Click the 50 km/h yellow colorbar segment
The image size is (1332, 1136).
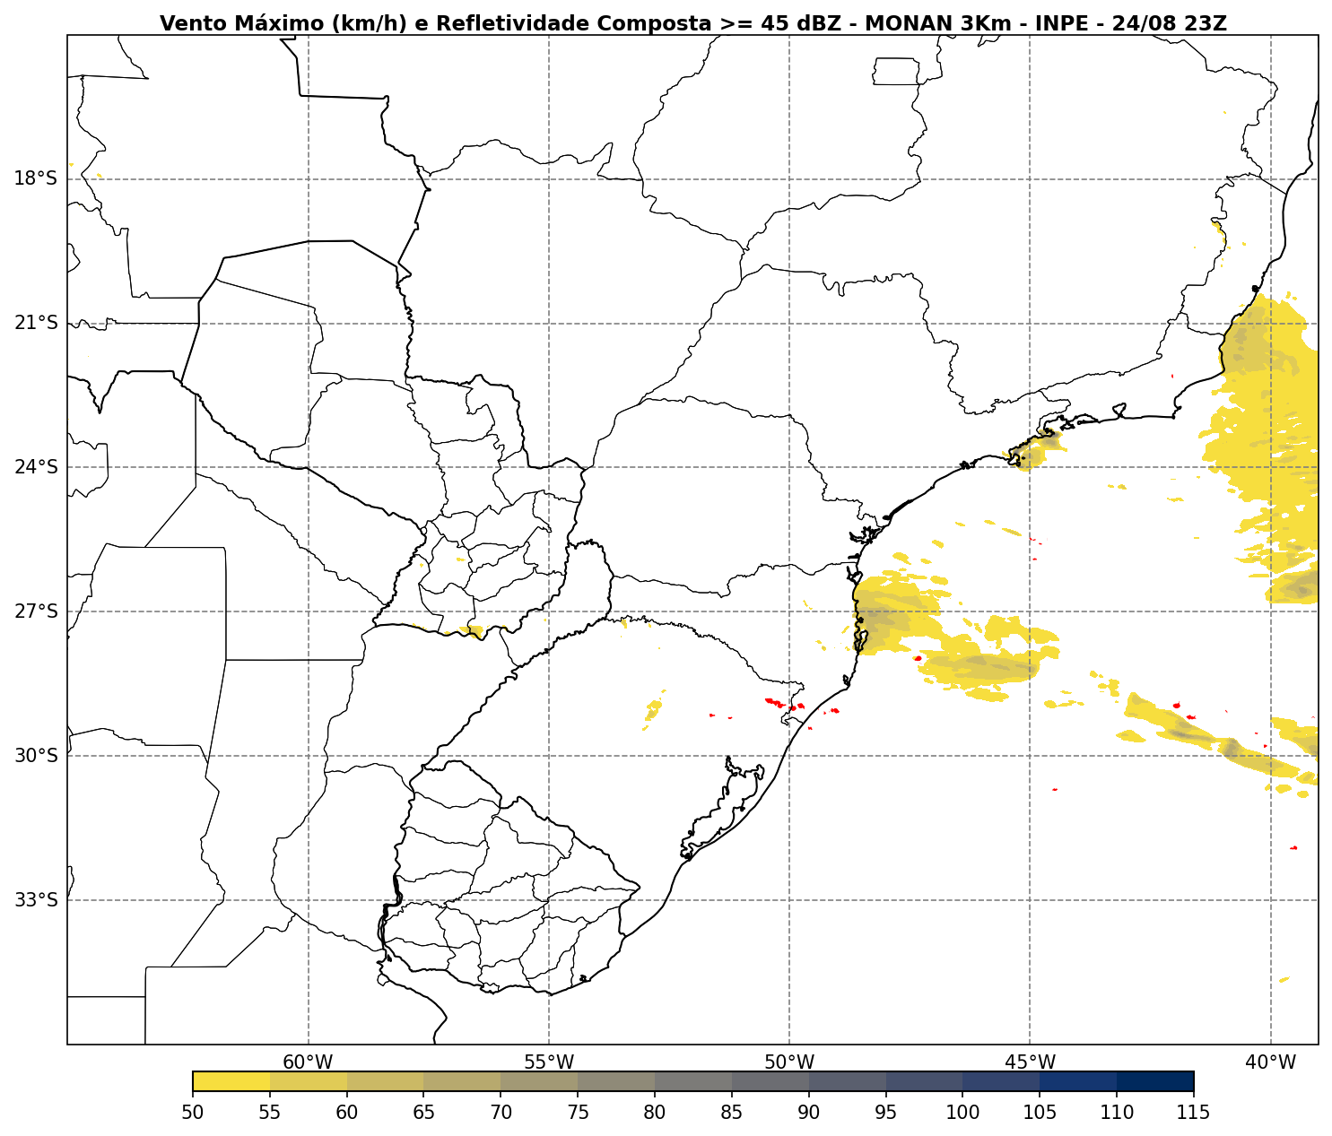click(231, 1081)
